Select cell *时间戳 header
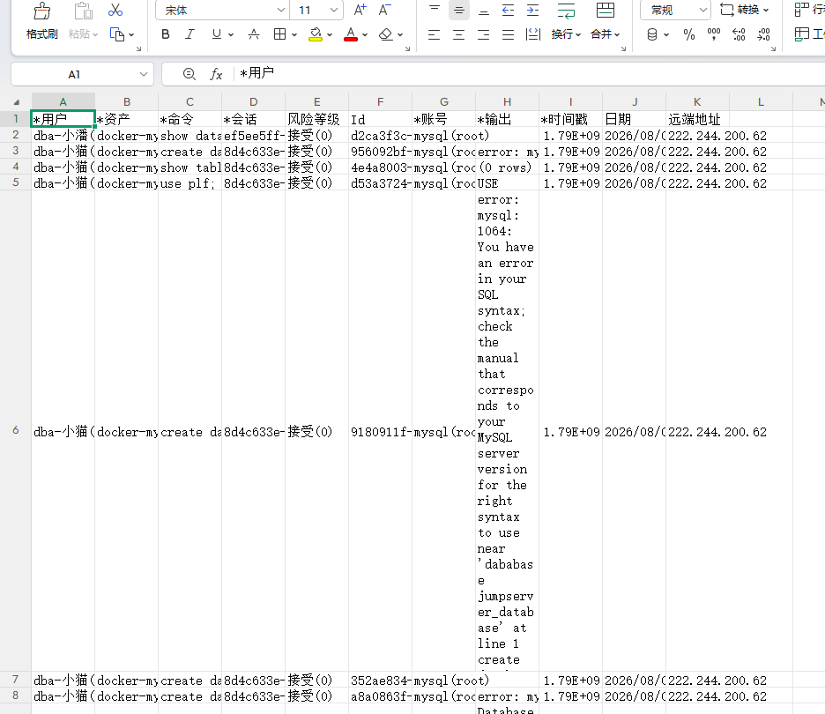The image size is (825, 714). (x=570, y=119)
